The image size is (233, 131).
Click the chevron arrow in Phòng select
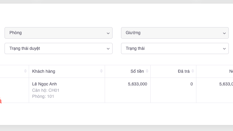[108, 33]
